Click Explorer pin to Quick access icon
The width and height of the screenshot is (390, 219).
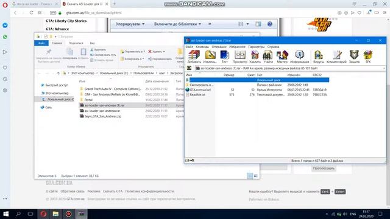49,55
